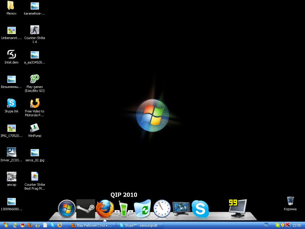Select the Driver_ZC03 desktop icon
This screenshot has height=229, width=305.
click(x=12, y=155)
